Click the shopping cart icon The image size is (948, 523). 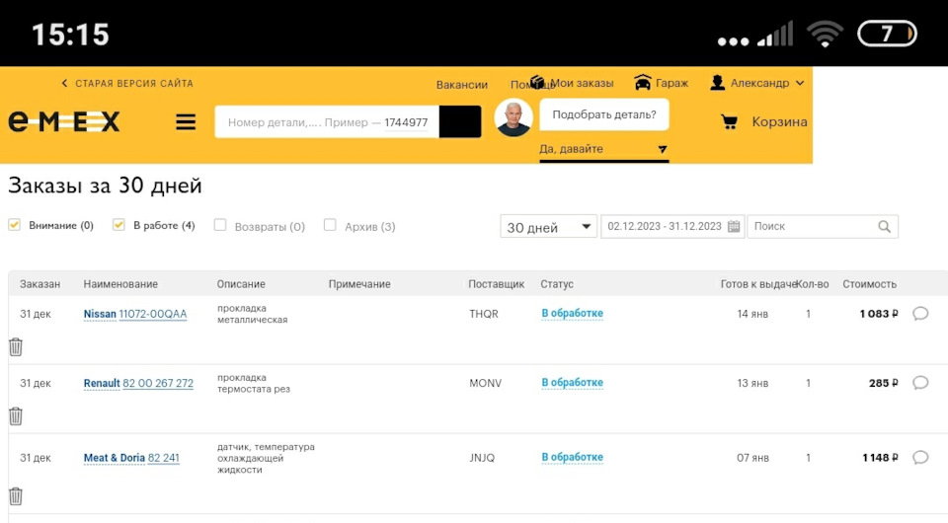coord(730,122)
